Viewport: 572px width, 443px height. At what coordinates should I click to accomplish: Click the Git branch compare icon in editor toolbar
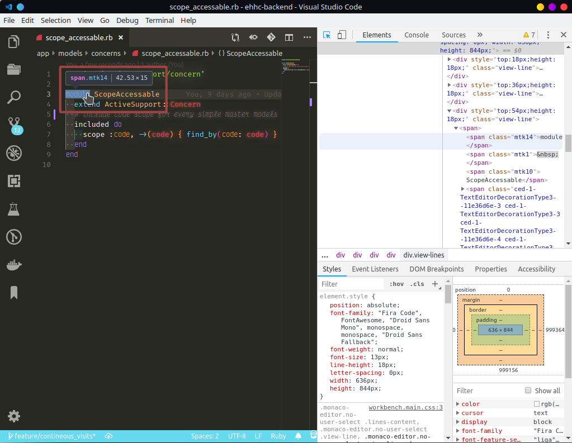click(235, 37)
